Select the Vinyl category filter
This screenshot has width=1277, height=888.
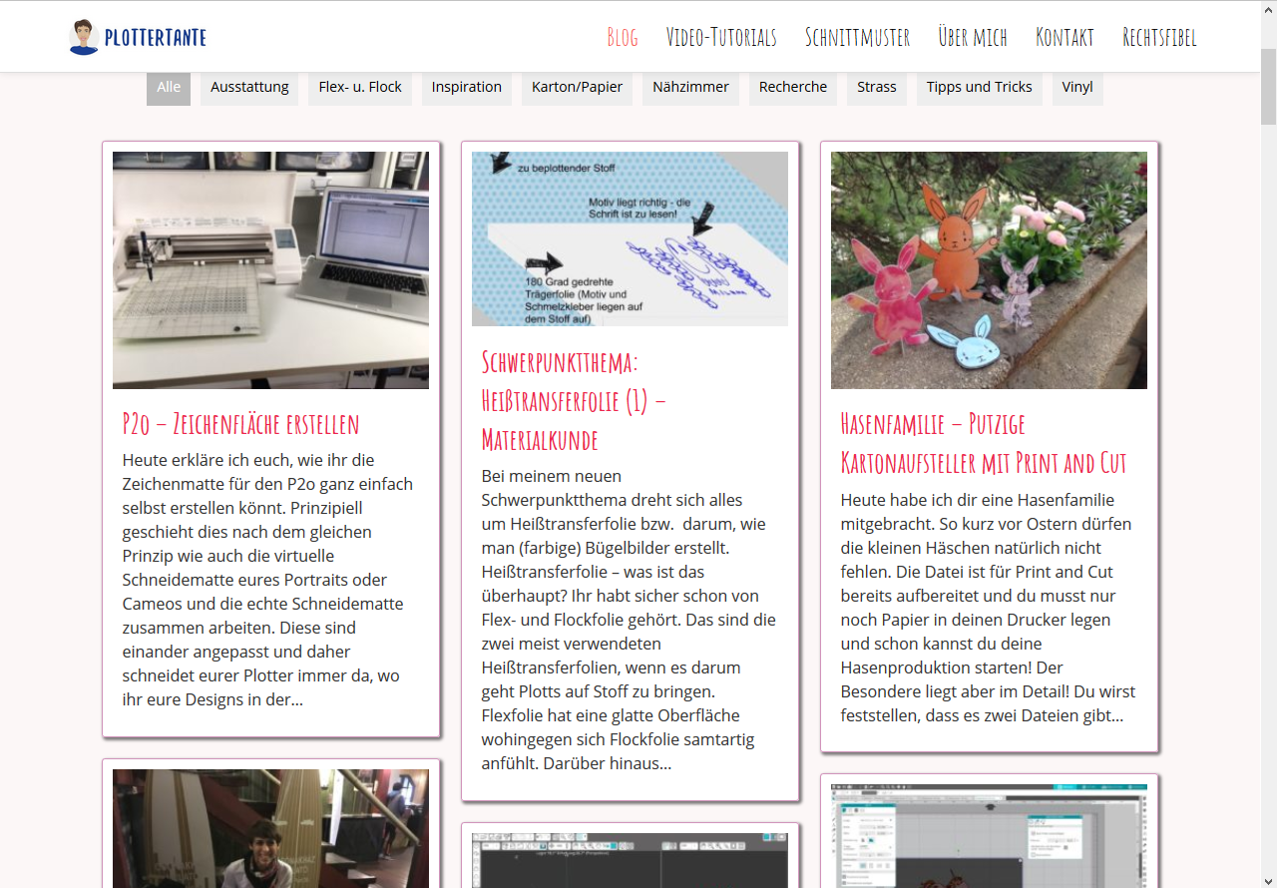[1077, 87]
